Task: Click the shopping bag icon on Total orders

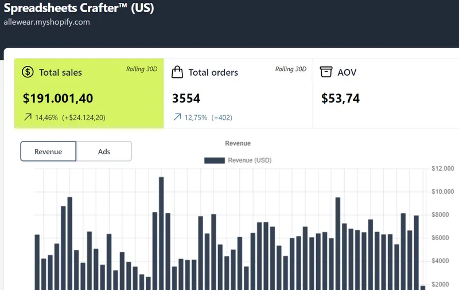Action: [x=178, y=72]
